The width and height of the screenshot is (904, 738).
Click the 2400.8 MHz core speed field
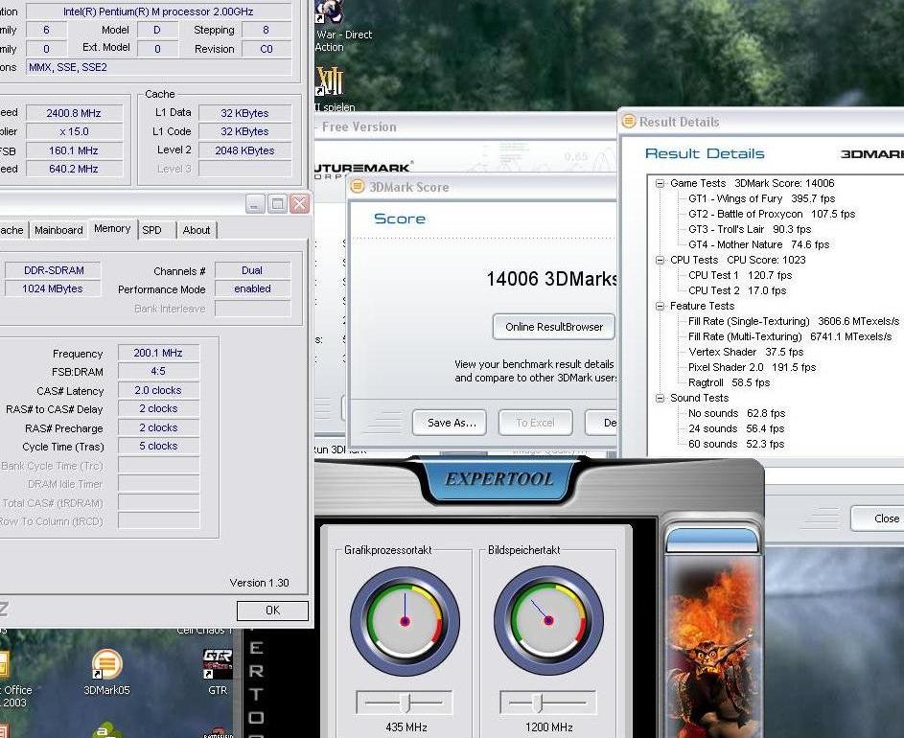coord(75,113)
